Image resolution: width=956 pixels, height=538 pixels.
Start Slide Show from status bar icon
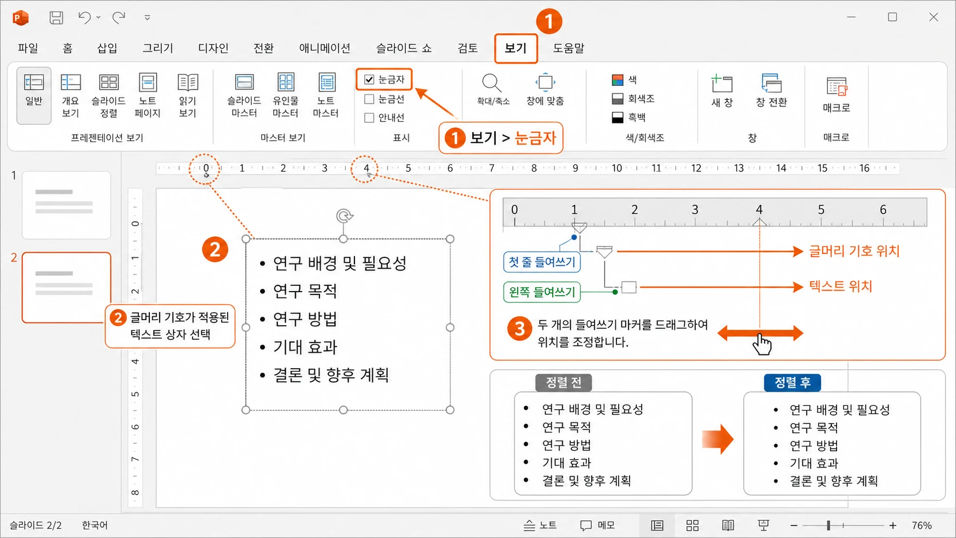[x=763, y=525]
